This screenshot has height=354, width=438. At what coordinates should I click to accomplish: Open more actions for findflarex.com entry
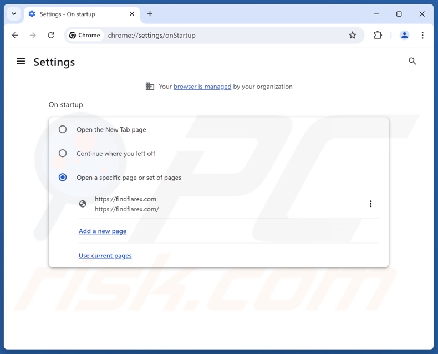click(x=370, y=204)
